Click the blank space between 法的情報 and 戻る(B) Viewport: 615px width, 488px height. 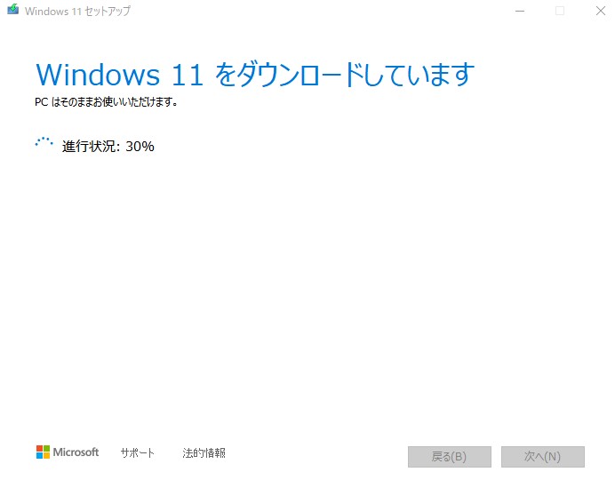(x=317, y=455)
